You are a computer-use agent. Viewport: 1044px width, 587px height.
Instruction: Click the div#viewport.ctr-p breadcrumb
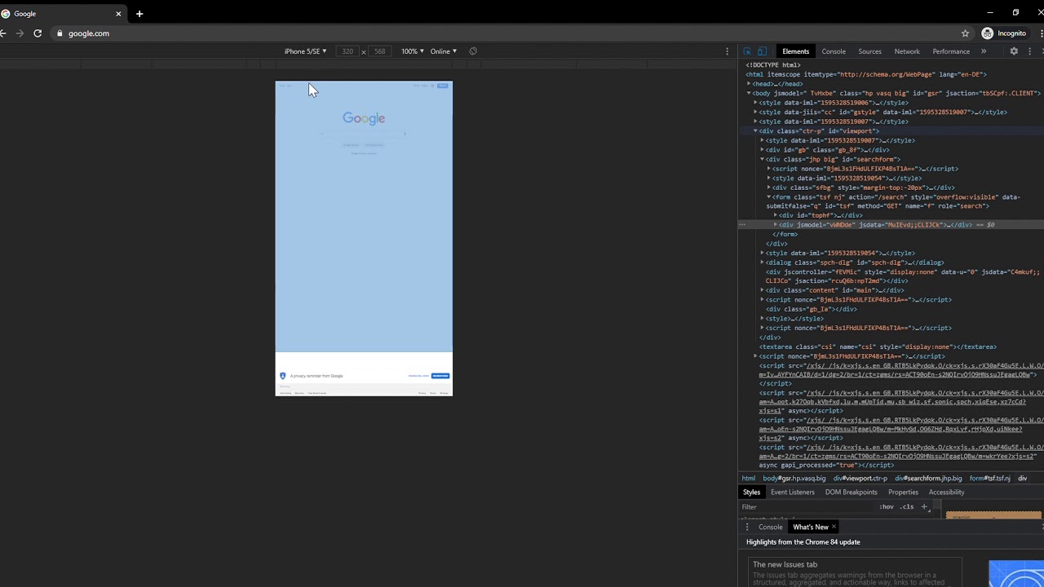860,479
